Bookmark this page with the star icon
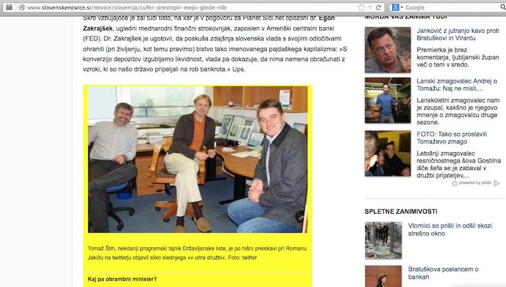The width and height of the screenshot is (506, 287). click(x=361, y=8)
